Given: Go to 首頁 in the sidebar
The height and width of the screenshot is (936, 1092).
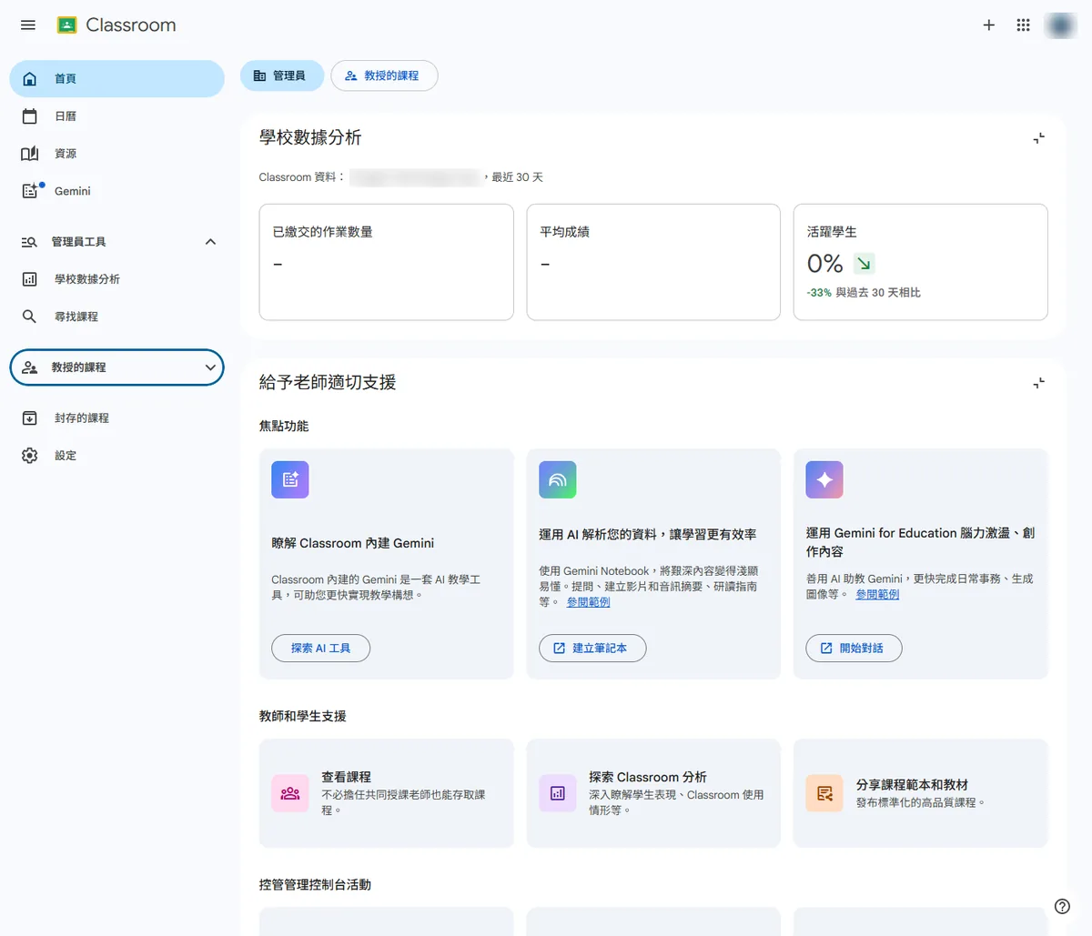Looking at the screenshot, I should click(x=116, y=79).
